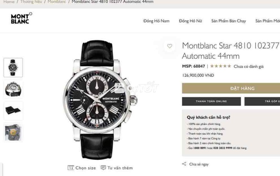Select the front view watch thumbnail
This screenshot has width=280, height=176.
point(13,68)
